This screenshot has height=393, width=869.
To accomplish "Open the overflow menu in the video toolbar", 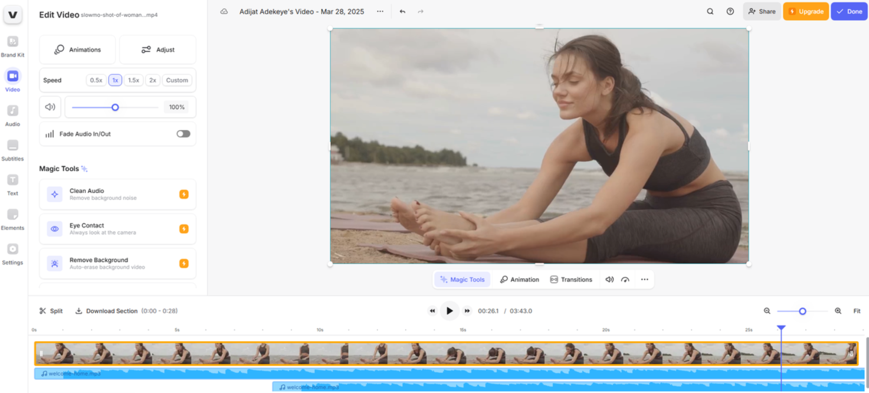I will click(645, 279).
